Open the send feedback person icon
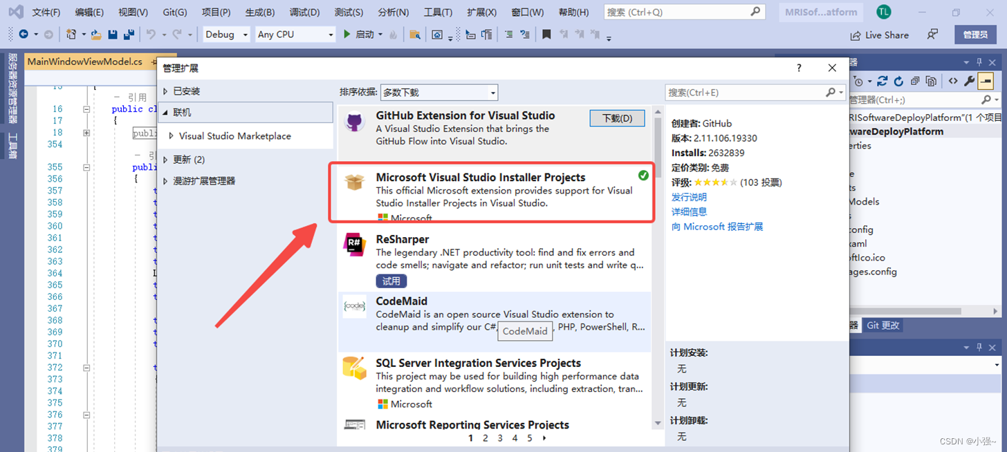This screenshot has width=1007, height=452. (933, 34)
